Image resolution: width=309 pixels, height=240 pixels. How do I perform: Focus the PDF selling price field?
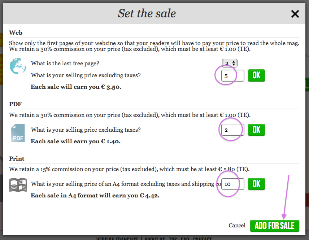(232, 130)
